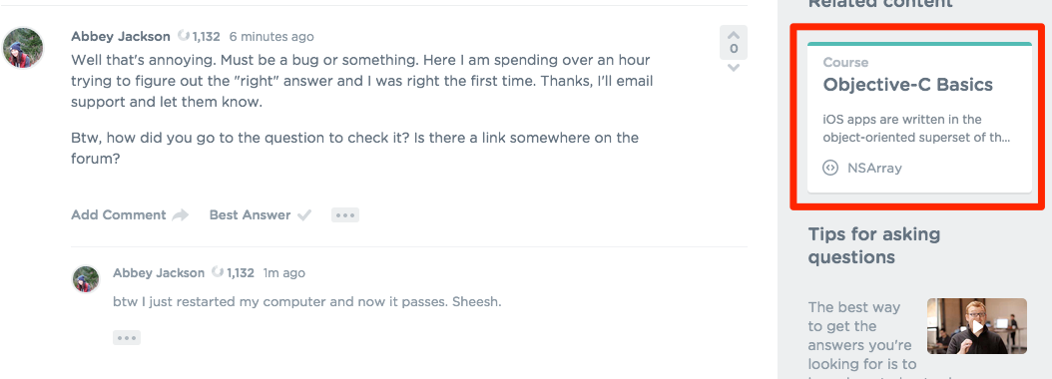Open Abbey Jackson's profile from answer header
1052x379 pixels.
[121, 36]
